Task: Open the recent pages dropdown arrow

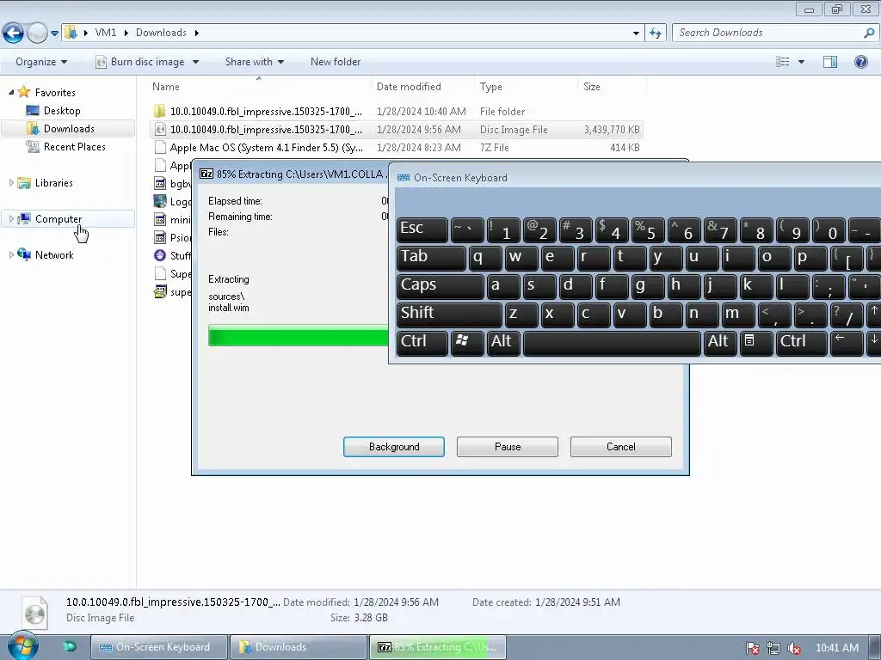Action: [54, 34]
